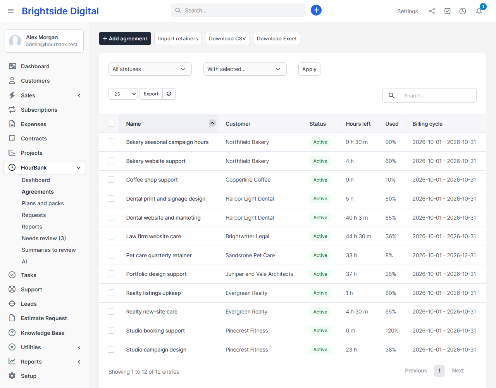
Task: Open the timer clock icon in header
Action: (x=463, y=11)
